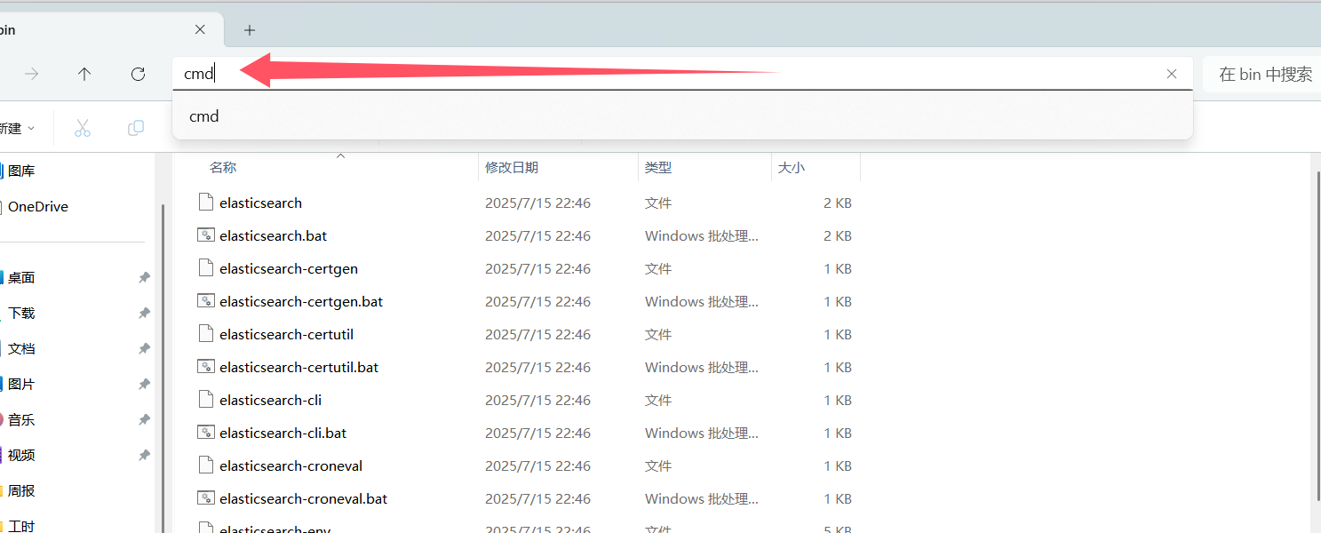The width and height of the screenshot is (1321, 533).
Task: Select the elasticsearch-certutil file name
Action: [x=286, y=335]
